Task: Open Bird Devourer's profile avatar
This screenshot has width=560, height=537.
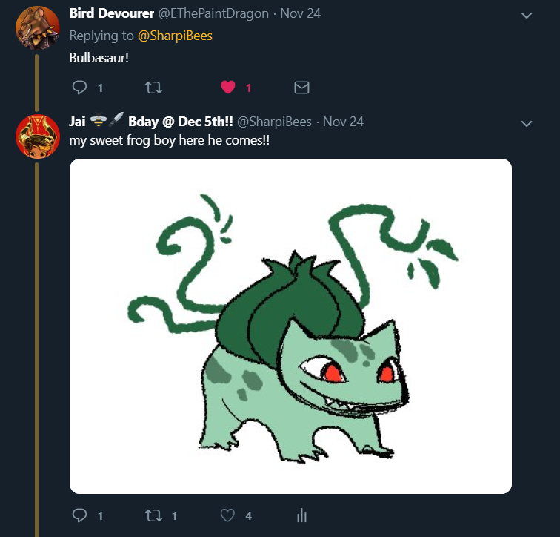Action: [x=38, y=28]
